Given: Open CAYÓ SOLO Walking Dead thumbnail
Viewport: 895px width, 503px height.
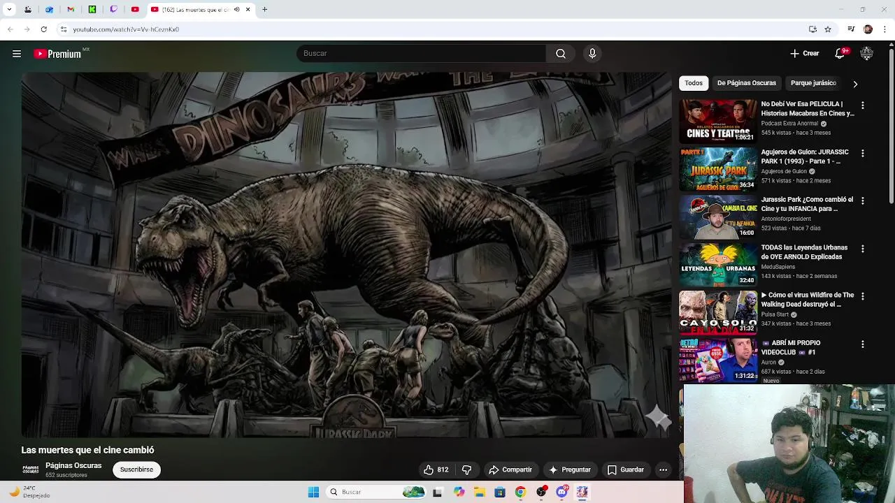Looking at the screenshot, I should pos(718,312).
